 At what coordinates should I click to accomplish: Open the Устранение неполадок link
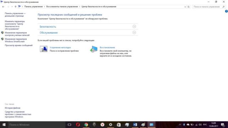pyautogui.click(x=60, y=47)
